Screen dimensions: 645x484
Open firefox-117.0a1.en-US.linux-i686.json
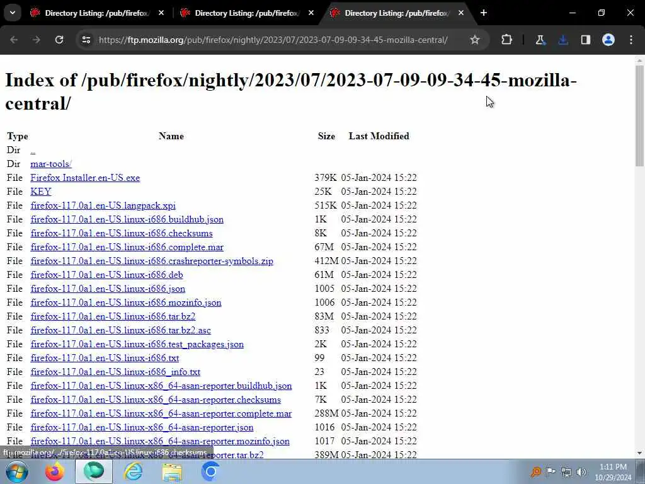pos(108,289)
